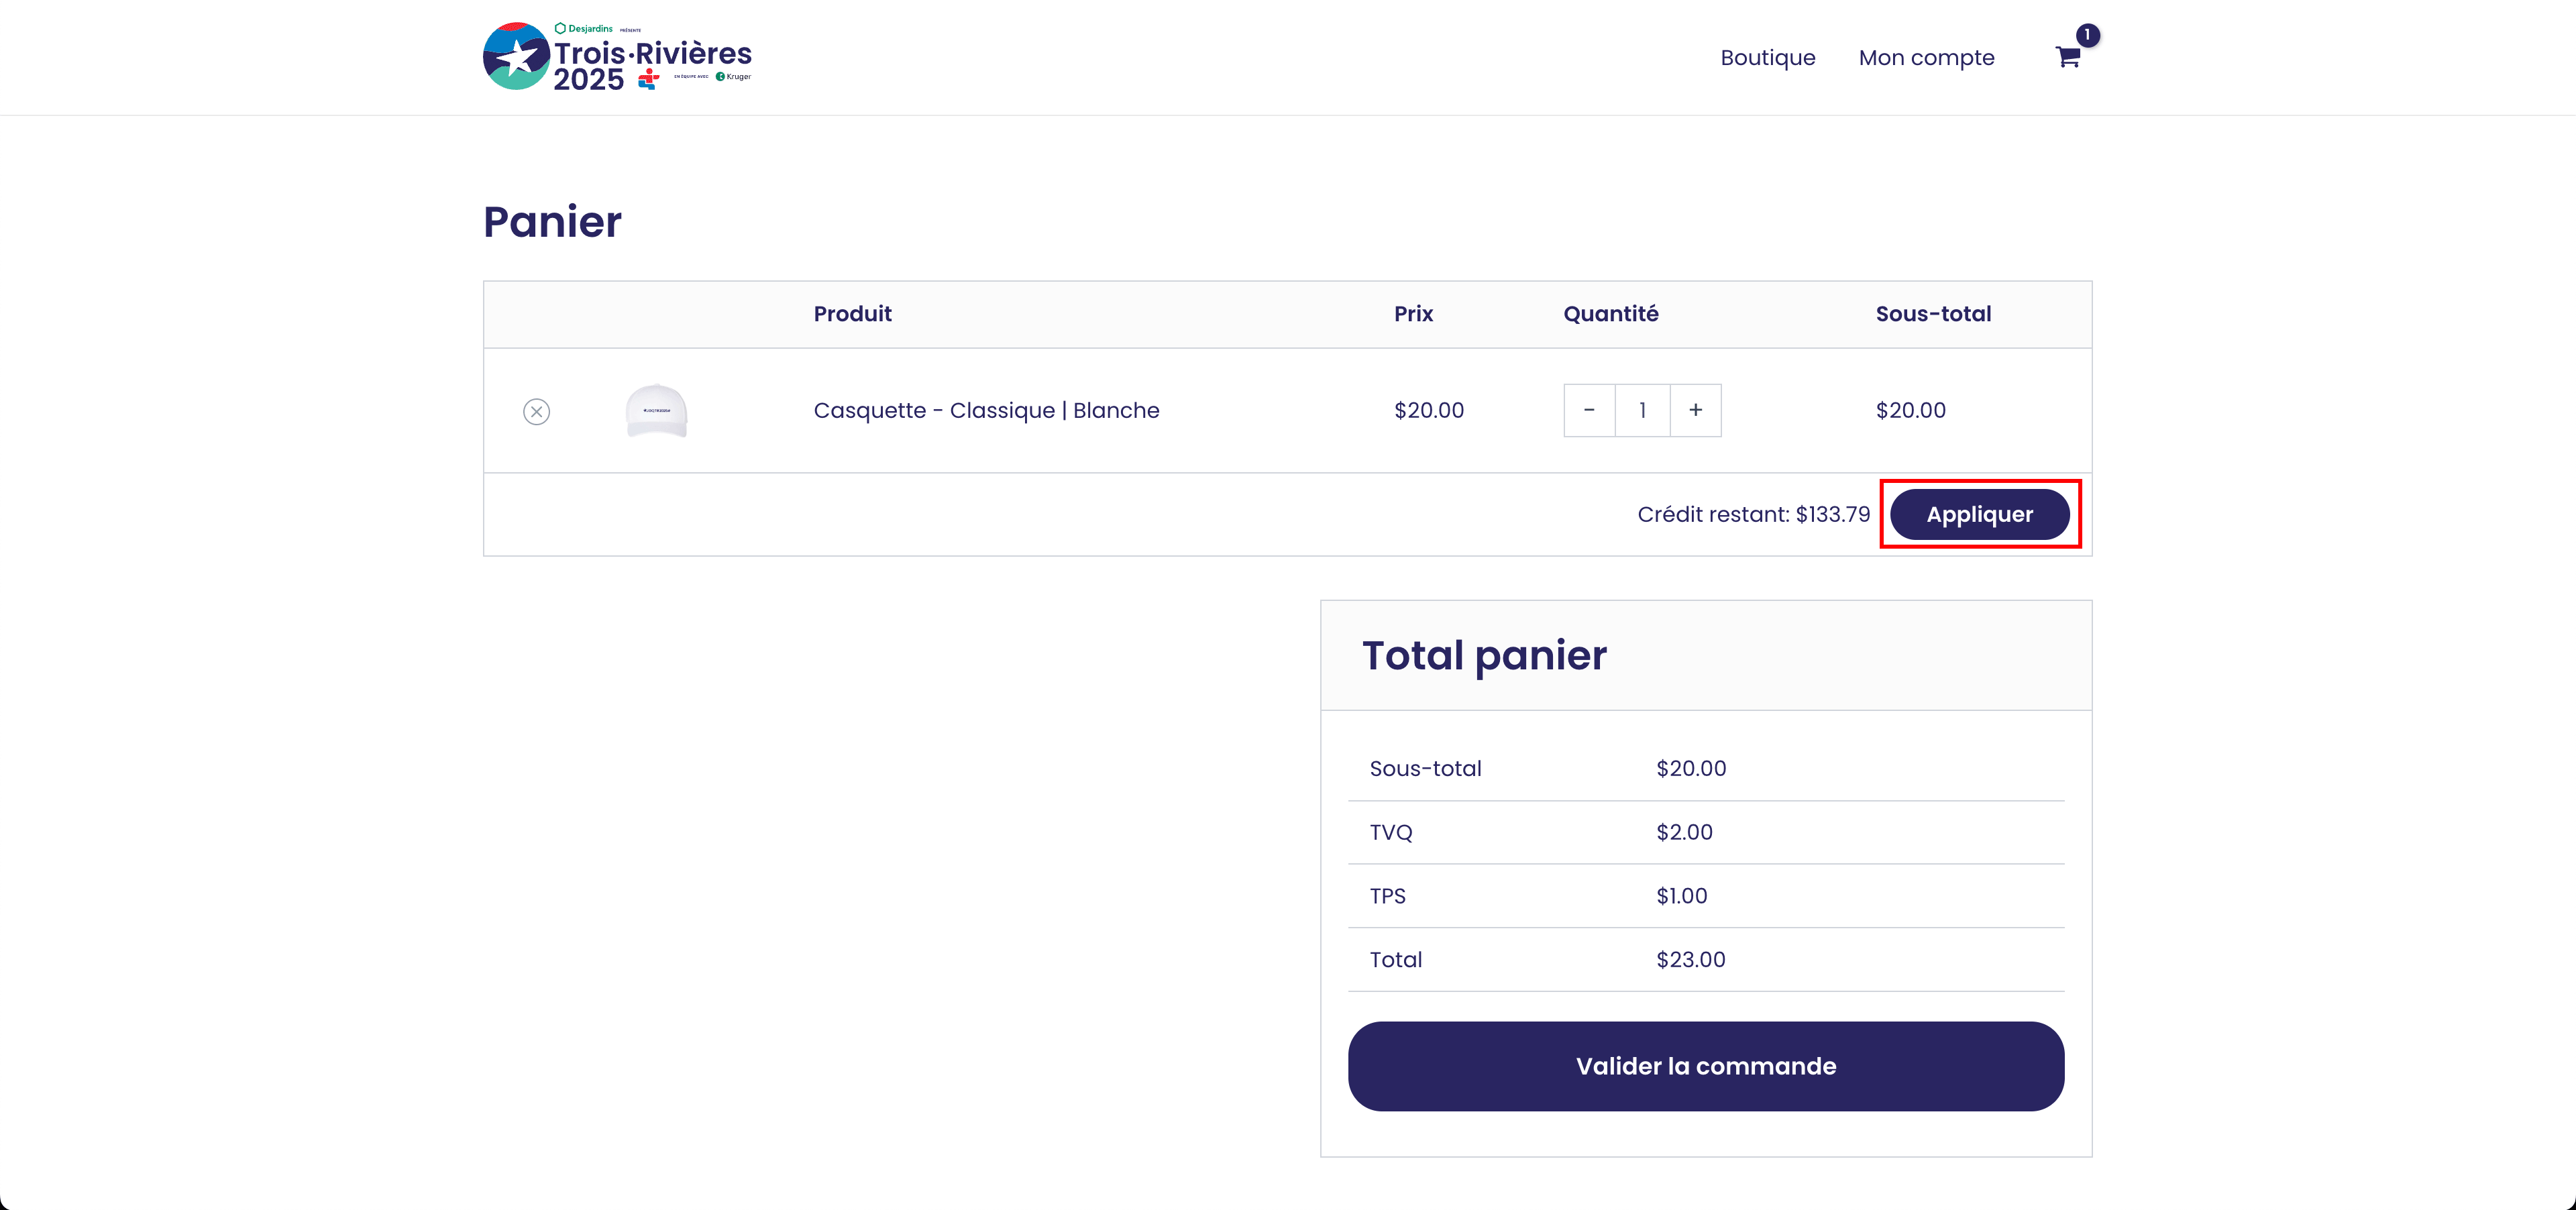Click the Quantité column header
The width and height of the screenshot is (2576, 1210).
pyautogui.click(x=1610, y=314)
